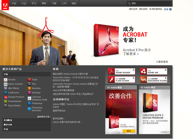Screen dimensions: 193x139
Task: Expand the 在线服务 accordion section
Action: pos(26,120)
